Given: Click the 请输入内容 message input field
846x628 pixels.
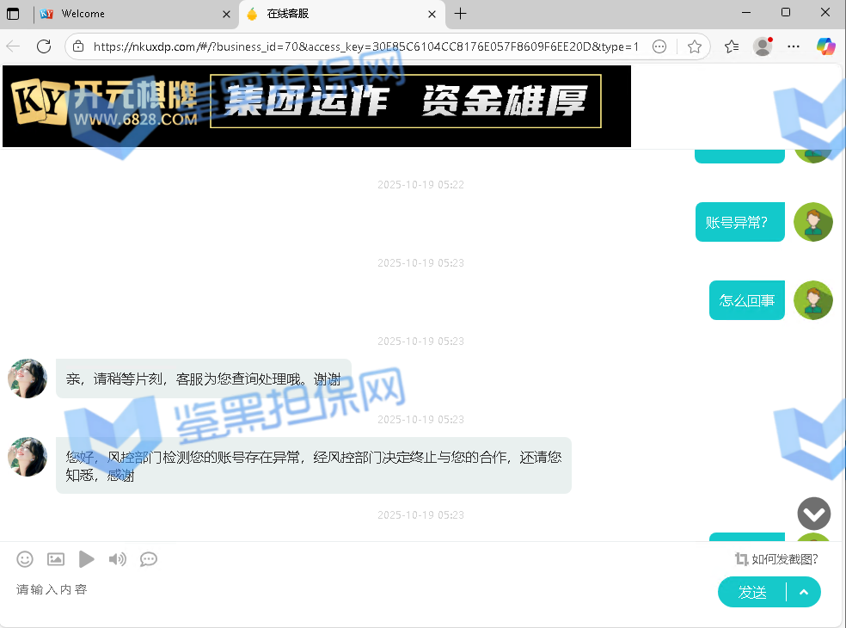Looking at the screenshot, I should pos(344,590).
